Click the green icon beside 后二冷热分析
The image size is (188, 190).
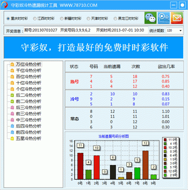pyautogui.click(x=12, y=95)
